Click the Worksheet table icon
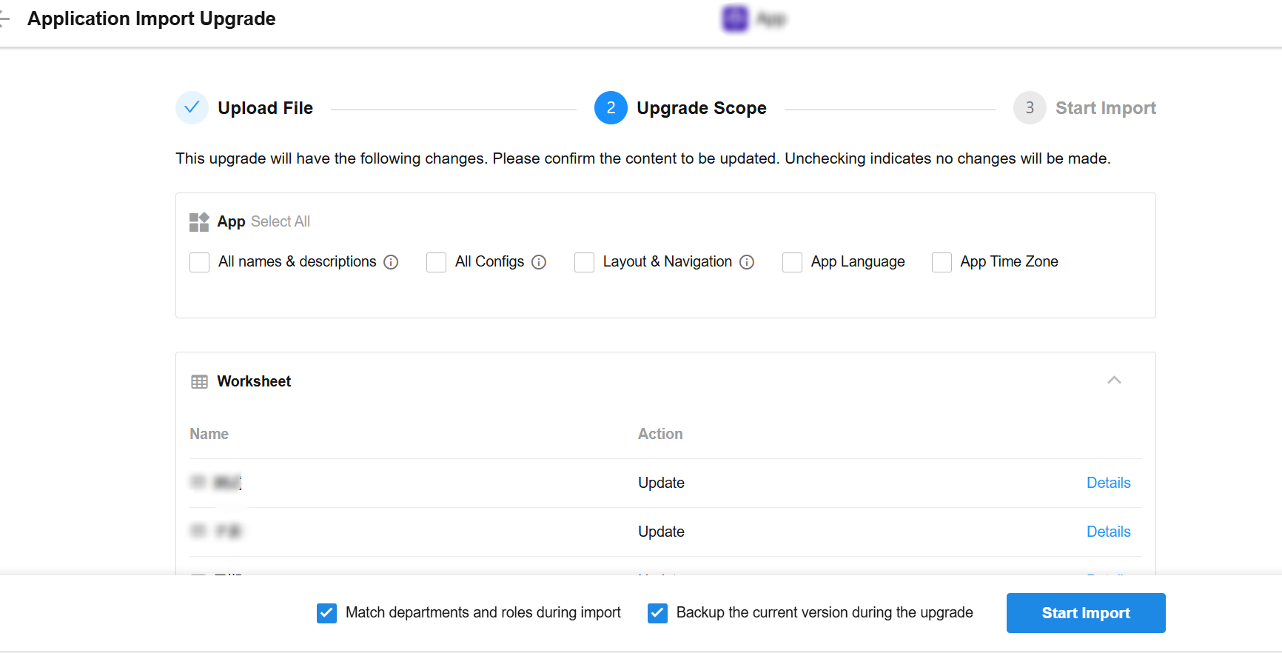Image resolution: width=1282 pixels, height=653 pixels. [199, 382]
